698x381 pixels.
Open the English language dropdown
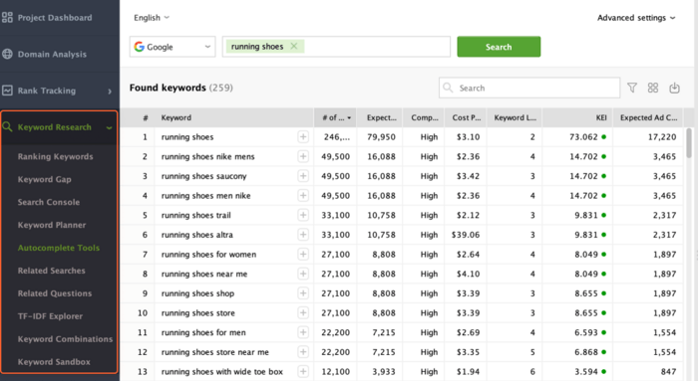point(152,18)
